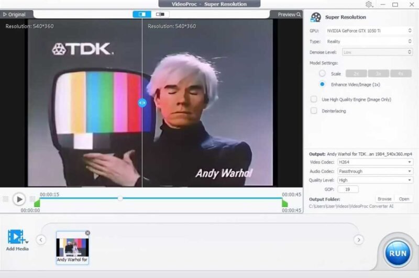Choose the 3x scale button
The width and height of the screenshot is (419, 278).
(x=378, y=73)
